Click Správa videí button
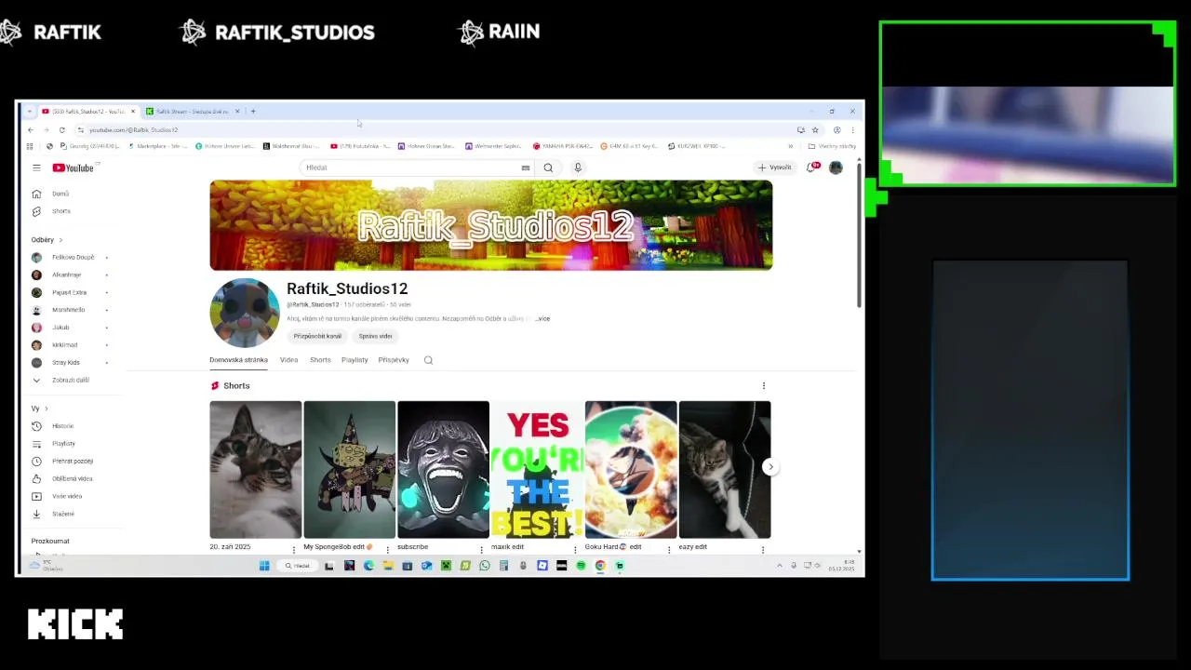The width and height of the screenshot is (1191, 670). tap(376, 336)
